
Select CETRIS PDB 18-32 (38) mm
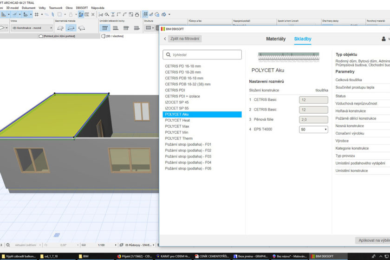tap(188, 84)
